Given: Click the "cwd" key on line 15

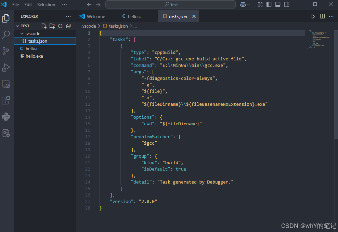Looking at the screenshot, I should point(148,124).
